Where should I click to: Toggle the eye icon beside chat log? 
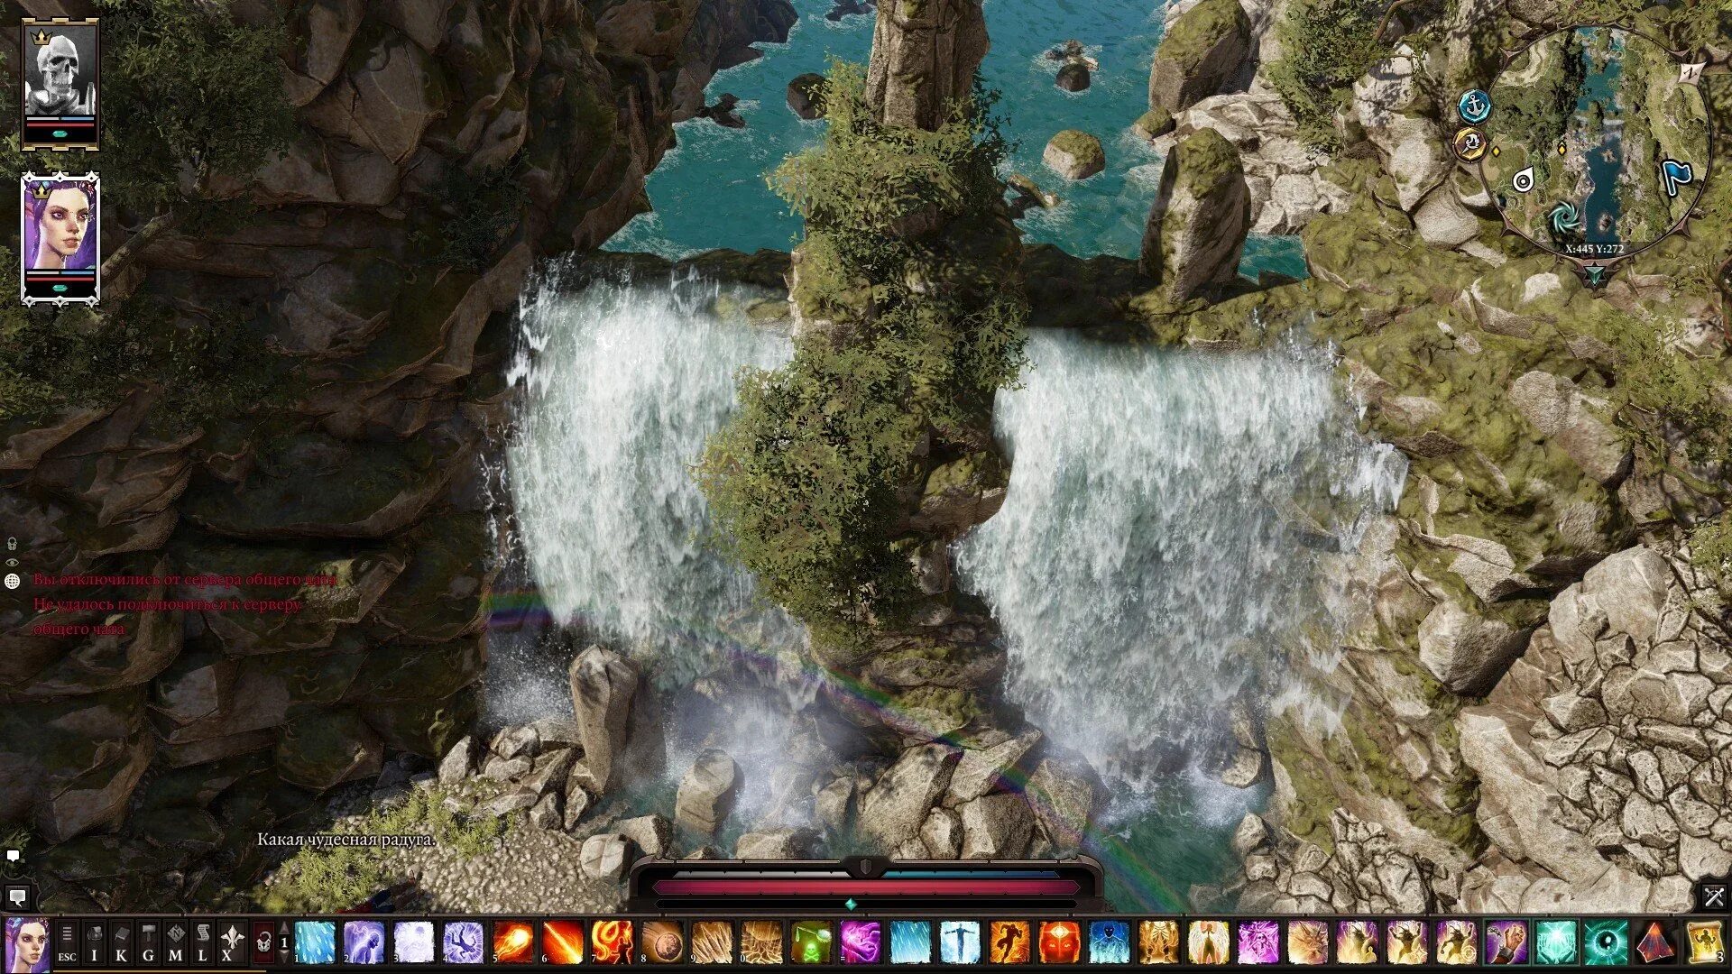(13, 563)
